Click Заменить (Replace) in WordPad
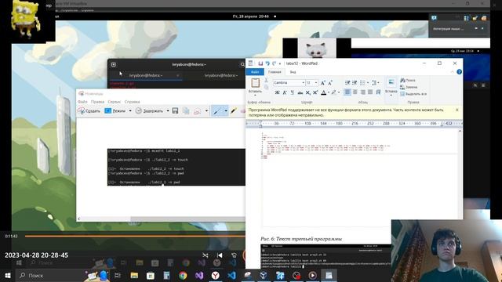The image size is (502, 282). point(409,87)
